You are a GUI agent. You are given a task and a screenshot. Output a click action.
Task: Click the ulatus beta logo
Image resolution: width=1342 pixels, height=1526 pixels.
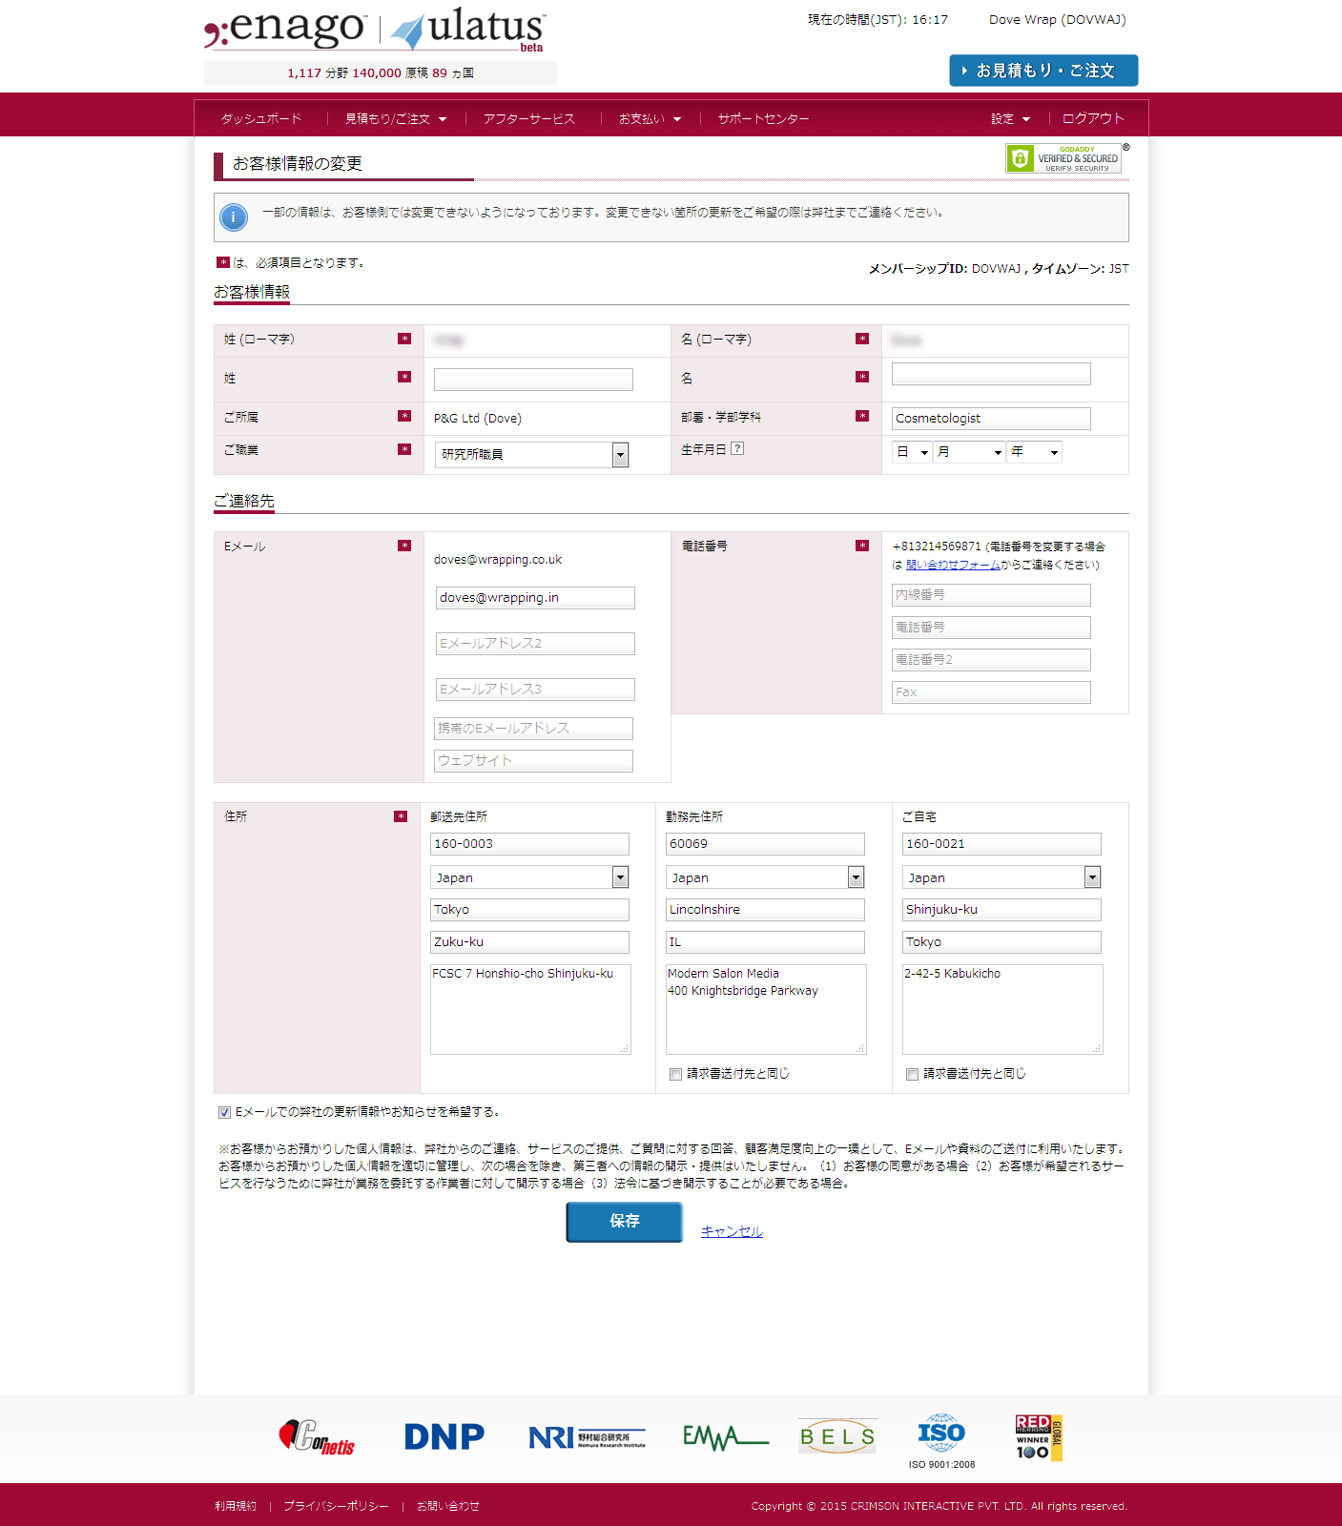tap(469, 30)
